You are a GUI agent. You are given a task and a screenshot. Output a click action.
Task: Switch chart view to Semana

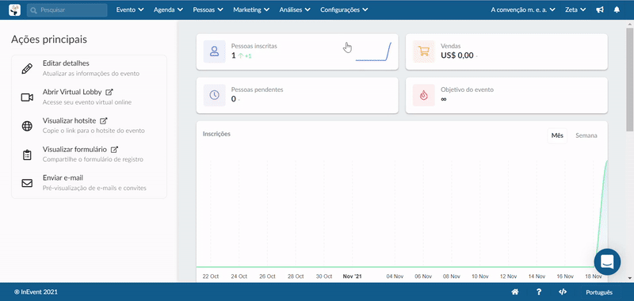(x=586, y=135)
